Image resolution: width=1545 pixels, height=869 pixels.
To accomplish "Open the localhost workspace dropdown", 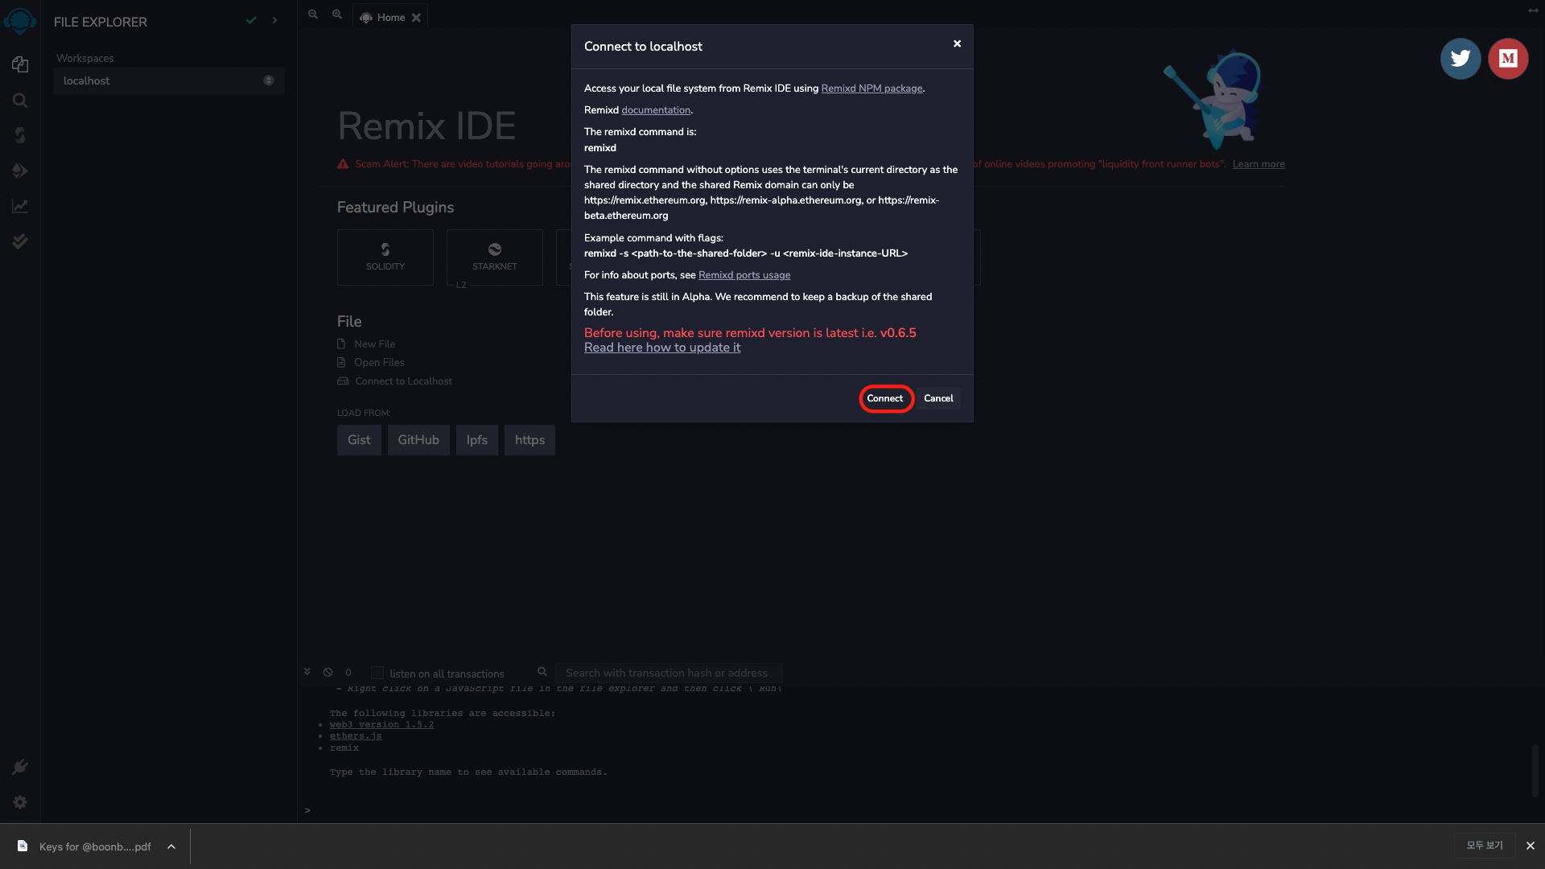I will 169,80.
